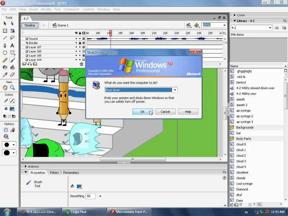Viewport: 288px width, 216px height.
Task: Select the Text tool
Action: point(12,45)
